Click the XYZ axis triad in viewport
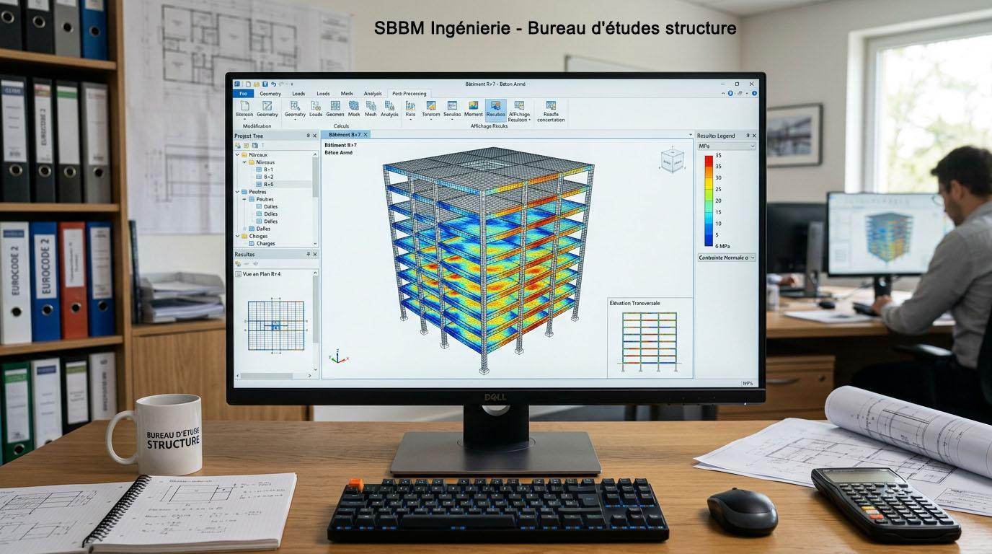Screen dimensions: 992x554 click(337, 356)
